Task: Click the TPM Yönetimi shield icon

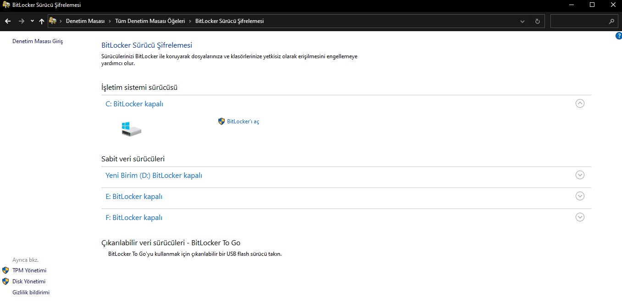Action: click(x=6, y=270)
